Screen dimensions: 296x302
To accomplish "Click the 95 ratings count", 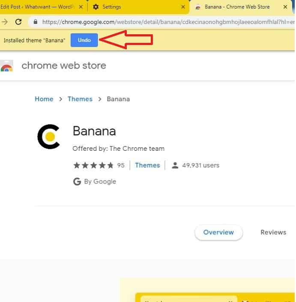I will tap(121, 165).
